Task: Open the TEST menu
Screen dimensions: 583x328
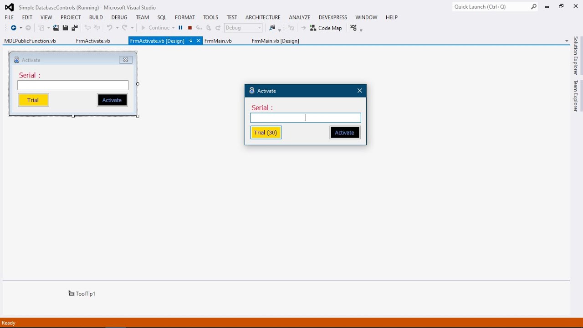Action: pos(232,17)
